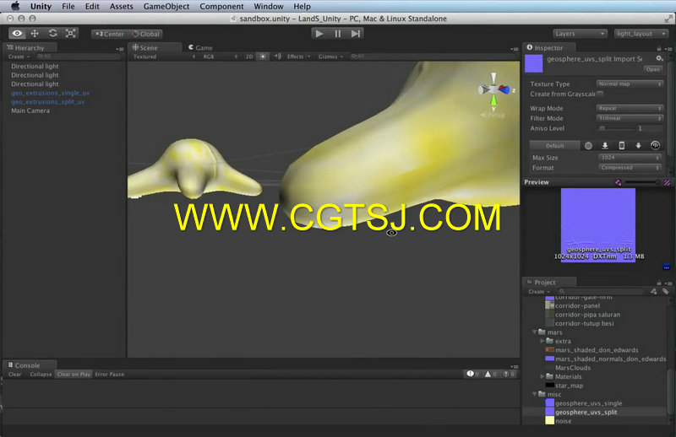Viewport: 676px width, 437px height.
Task: Toggle Global coordinate mode
Action: [145, 34]
